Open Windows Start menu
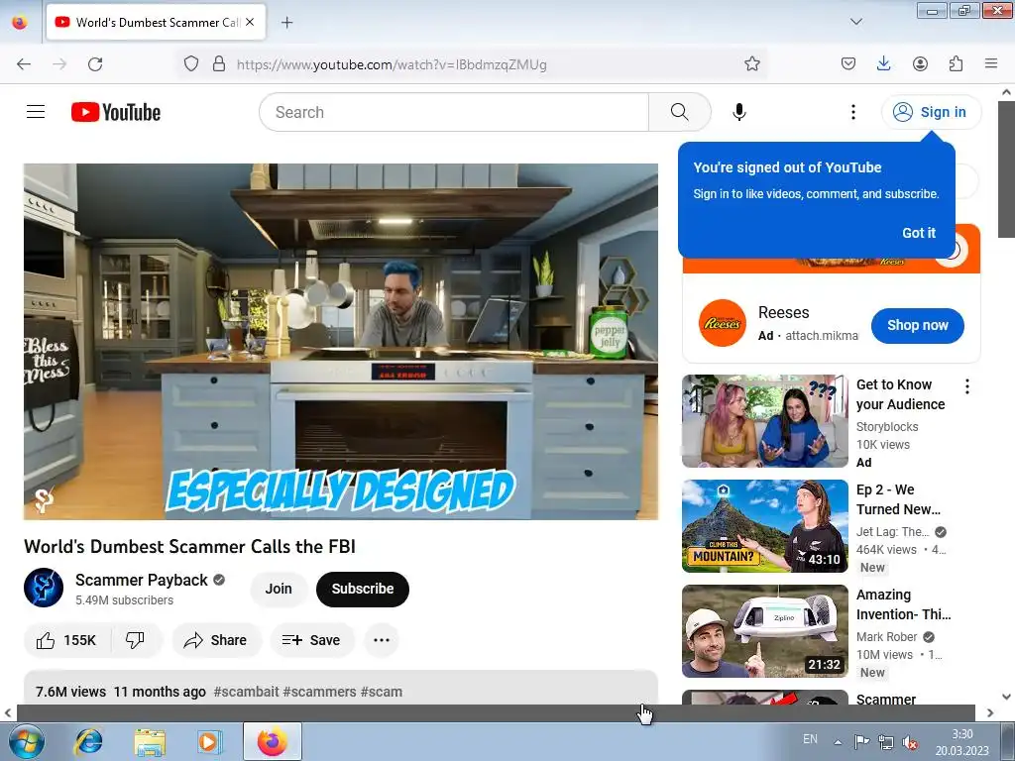Screen dimensions: 1015x761 pyautogui.click(x=27, y=741)
